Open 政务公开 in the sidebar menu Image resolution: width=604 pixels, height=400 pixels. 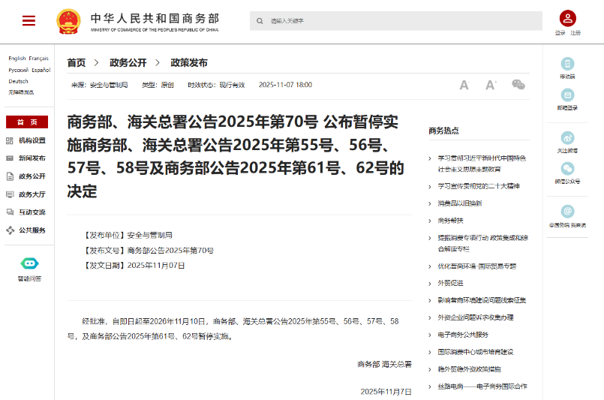[32, 176]
